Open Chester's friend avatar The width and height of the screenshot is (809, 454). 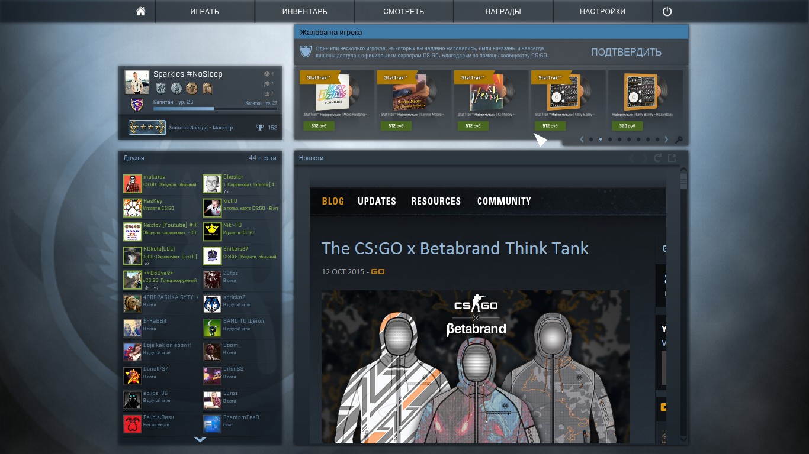tap(212, 184)
